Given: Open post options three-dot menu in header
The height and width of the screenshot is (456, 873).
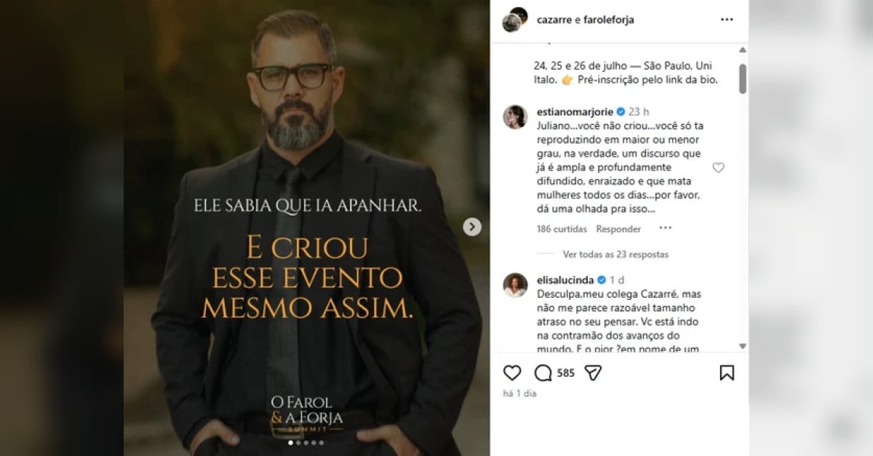Looking at the screenshot, I should click(x=727, y=20).
